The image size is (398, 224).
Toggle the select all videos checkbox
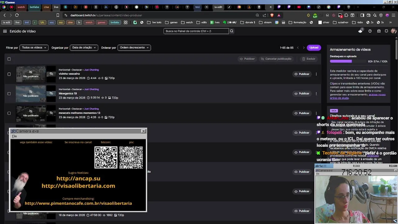(x=9, y=59)
